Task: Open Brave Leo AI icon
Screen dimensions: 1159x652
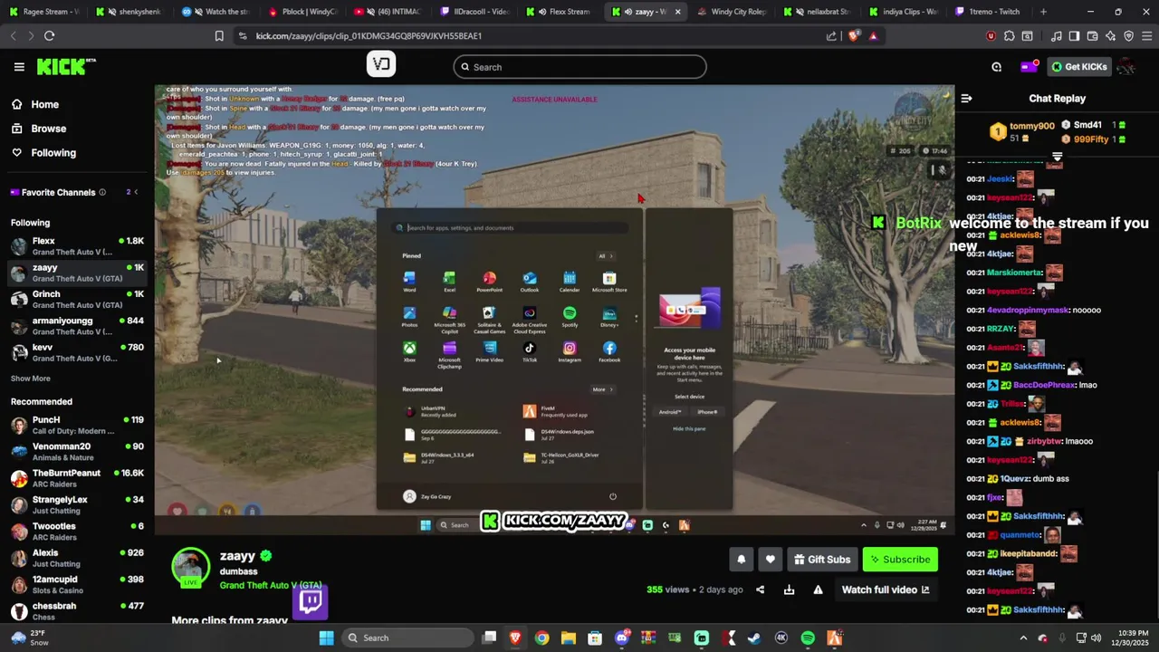Action: click(1110, 36)
